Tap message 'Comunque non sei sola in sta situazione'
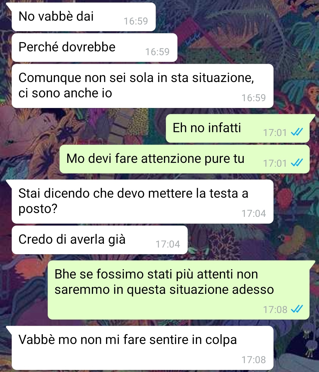The width and height of the screenshot is (319, 372). point(142,86)
